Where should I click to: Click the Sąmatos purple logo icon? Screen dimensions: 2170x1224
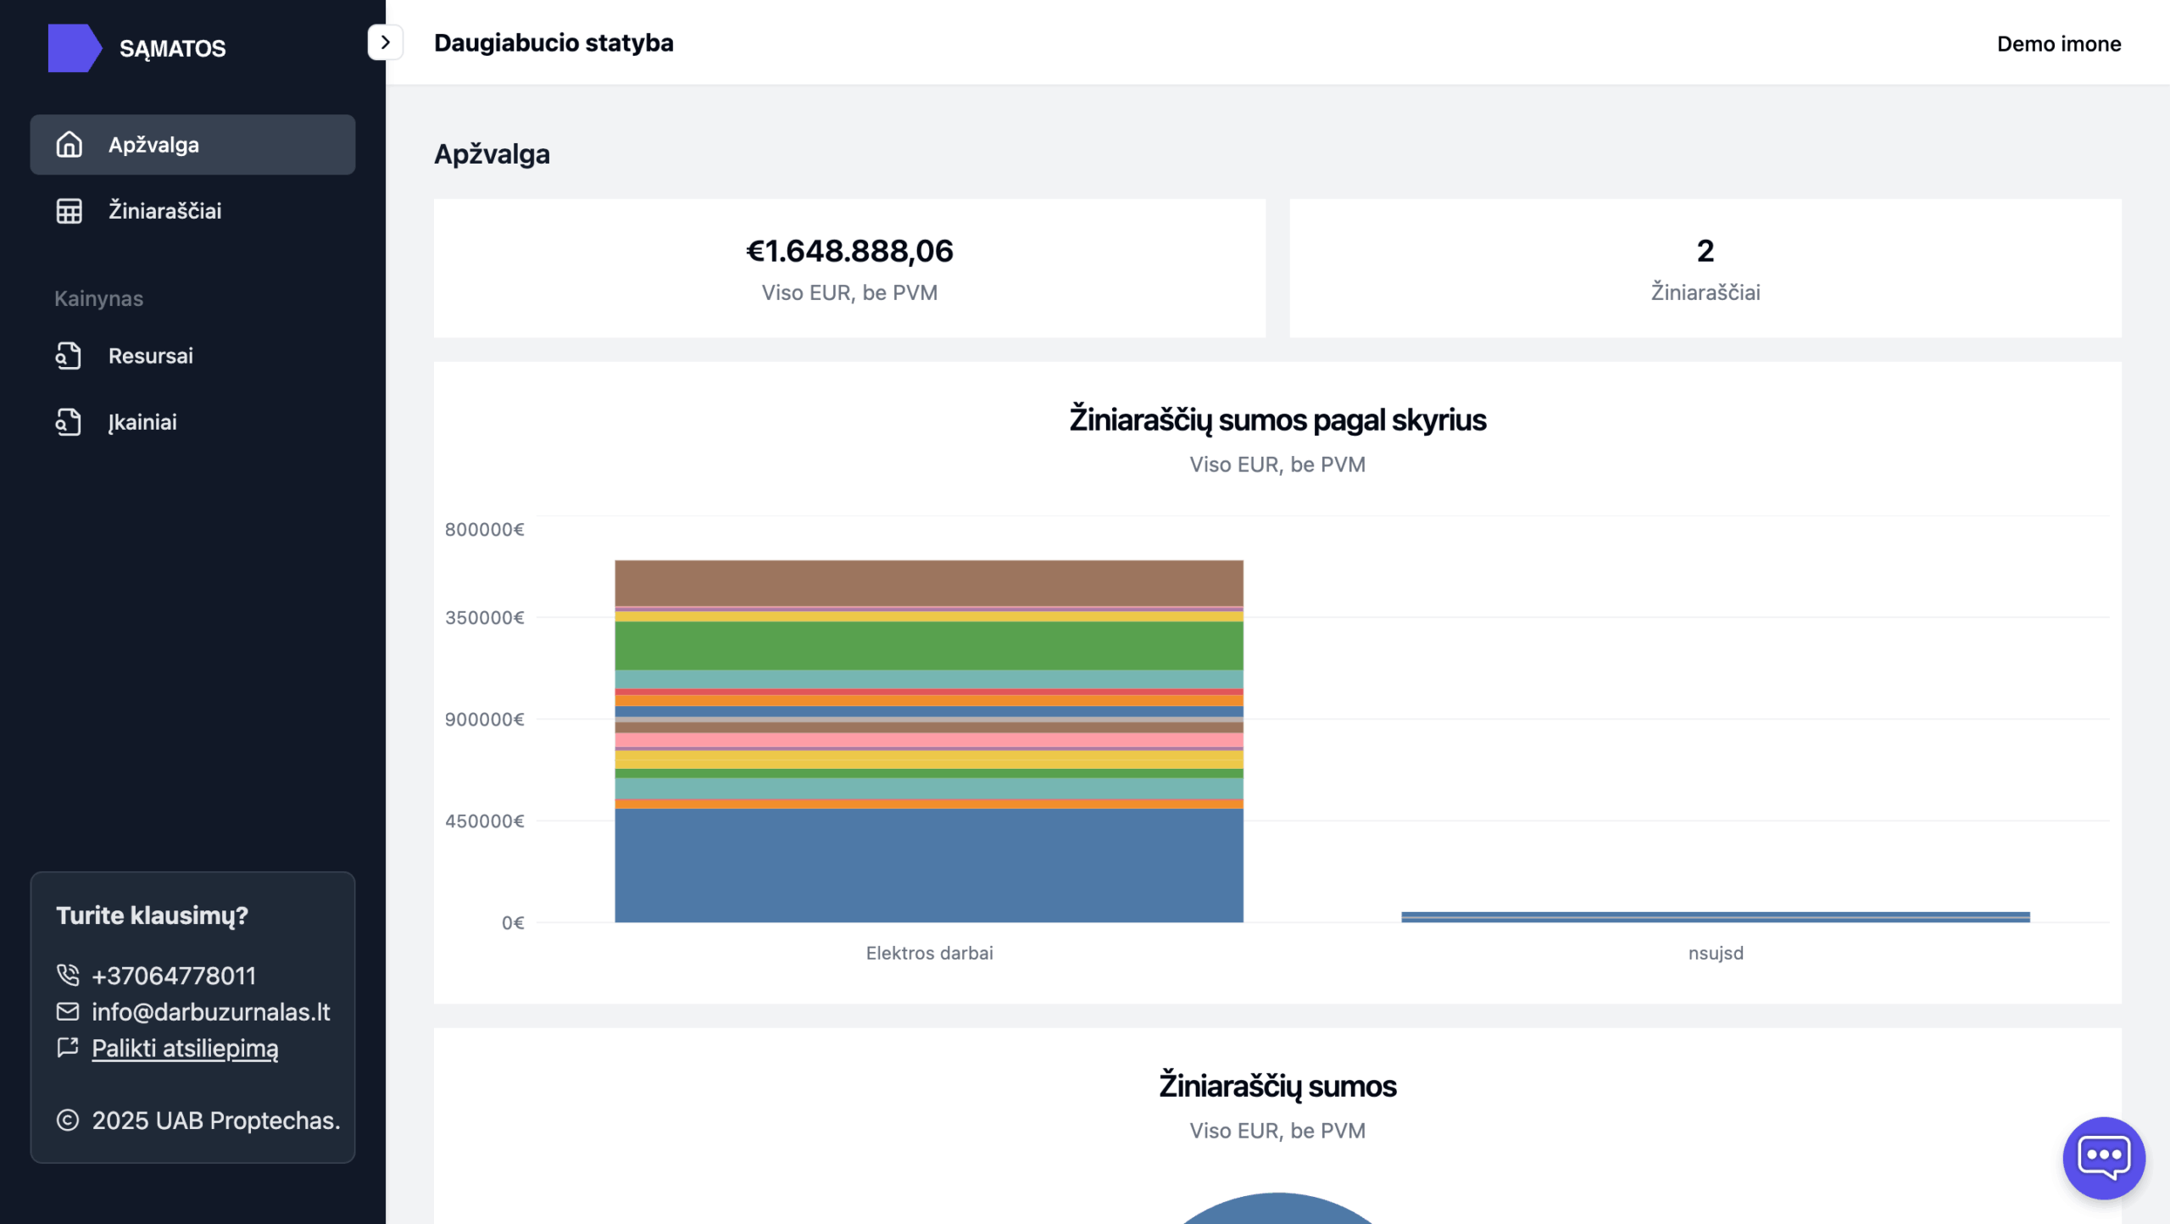point(75,48)
